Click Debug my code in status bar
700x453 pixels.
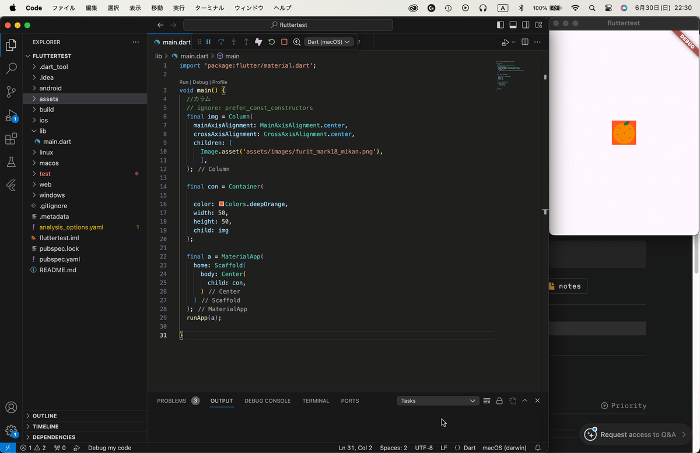[110, 448]
